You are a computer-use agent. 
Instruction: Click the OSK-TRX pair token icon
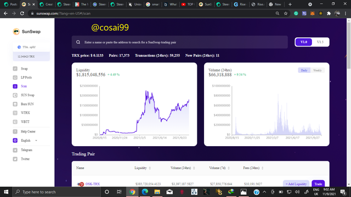(x=81, y=184)
